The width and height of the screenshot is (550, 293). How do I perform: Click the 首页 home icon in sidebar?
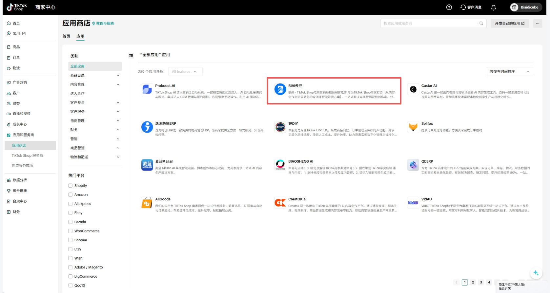pos(9,23)
